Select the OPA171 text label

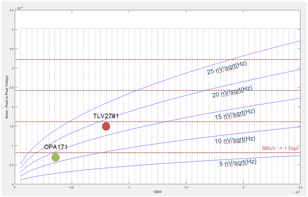coord(56,147)
